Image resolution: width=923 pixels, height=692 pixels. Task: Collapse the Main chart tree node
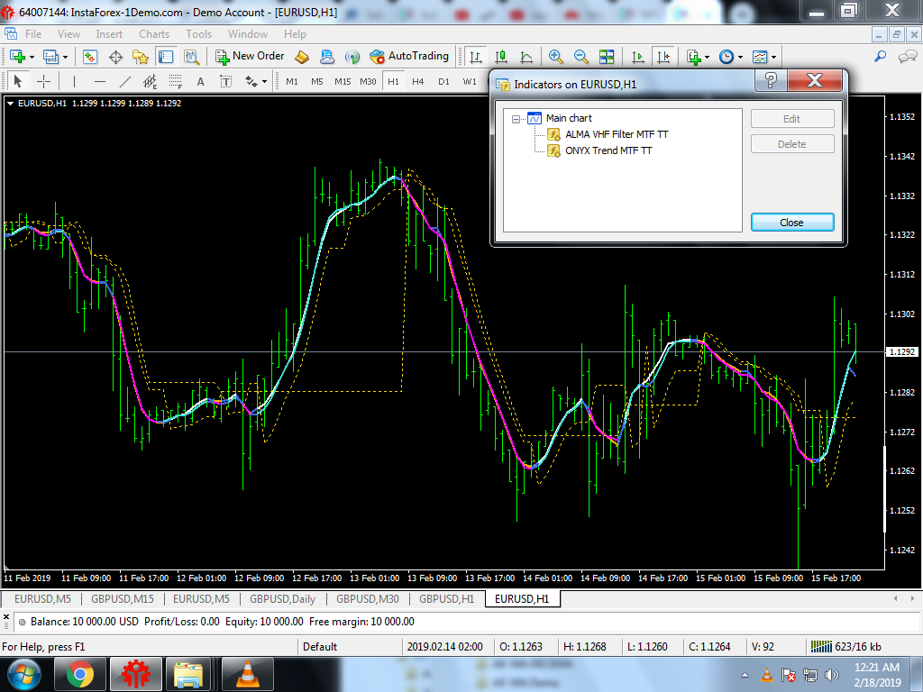[516, 118]
